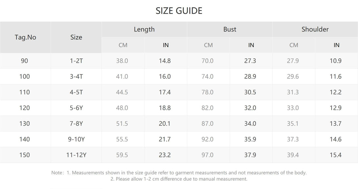Select the 15.4 shoulder inch value
358x189 pixels.
tap(335, 155)
